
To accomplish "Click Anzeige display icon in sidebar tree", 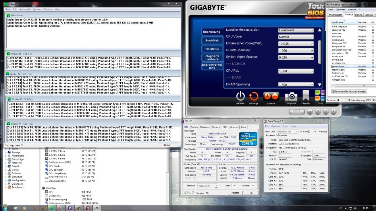I will (x=10, y=152).
